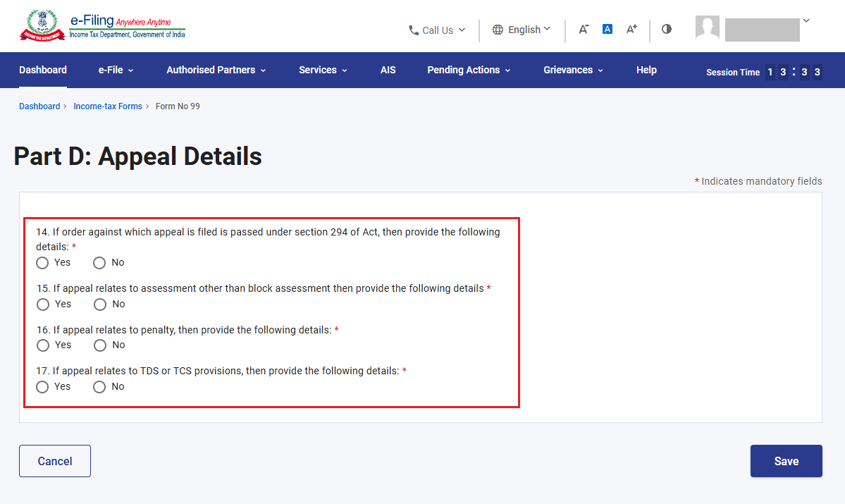Image resolution: width=845 pixels, height=504 pixels.
Task: Expand the e-File menu
Action: pos(116,70)
